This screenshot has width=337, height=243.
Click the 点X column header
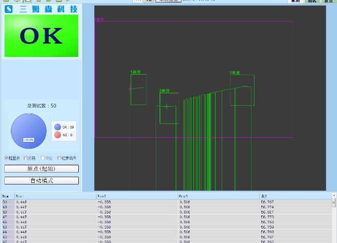(x=296, y=196)
